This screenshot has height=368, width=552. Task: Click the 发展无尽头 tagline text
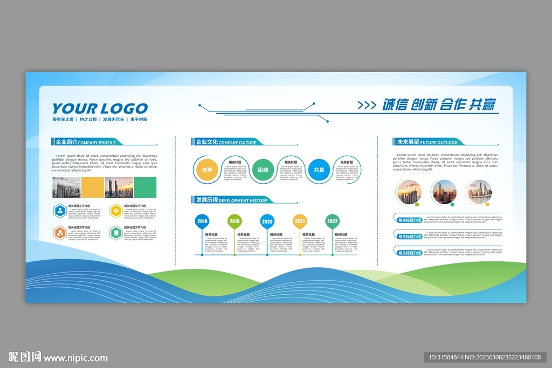pos(113,120)
